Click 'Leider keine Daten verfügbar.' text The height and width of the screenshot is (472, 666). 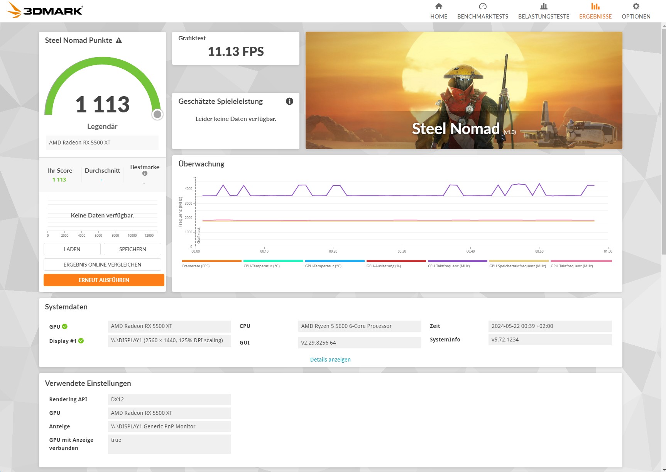pyautogui.click(x=236, y=119)
